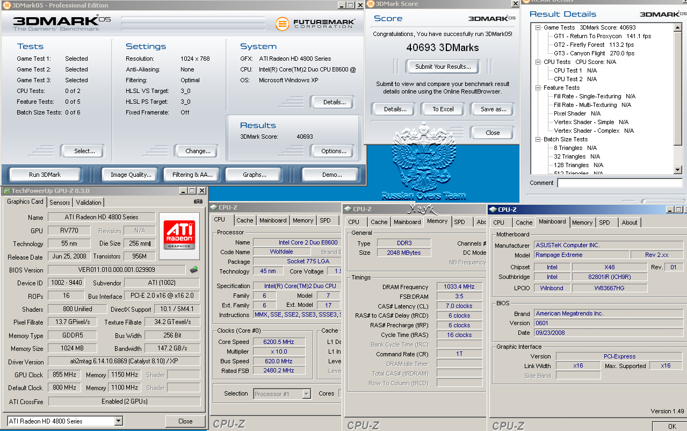687x431 pixels.
Task: Click the ATI CrossFire Enabled (2 GPUs) field
Action: (x=124, y=401)
